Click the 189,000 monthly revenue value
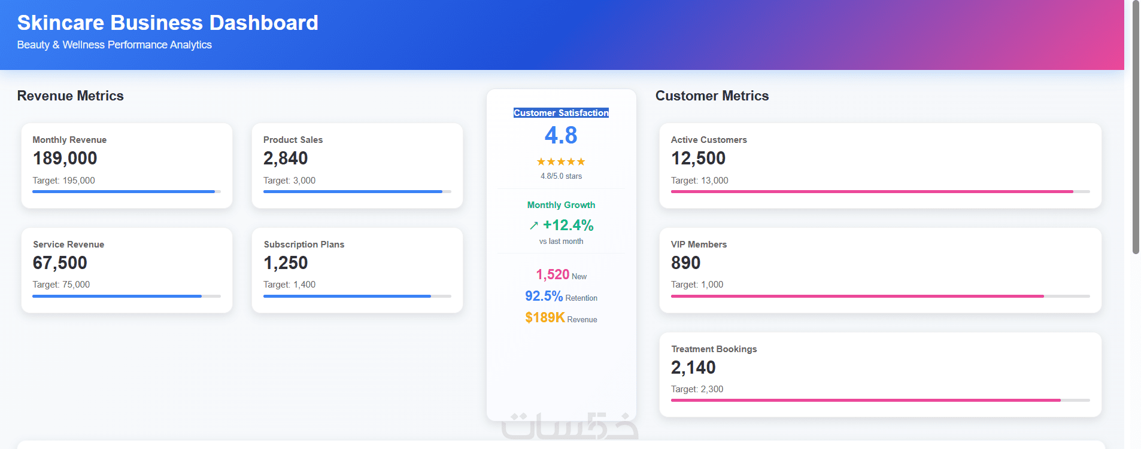The image size is (1141, 449). coord(65,158)
